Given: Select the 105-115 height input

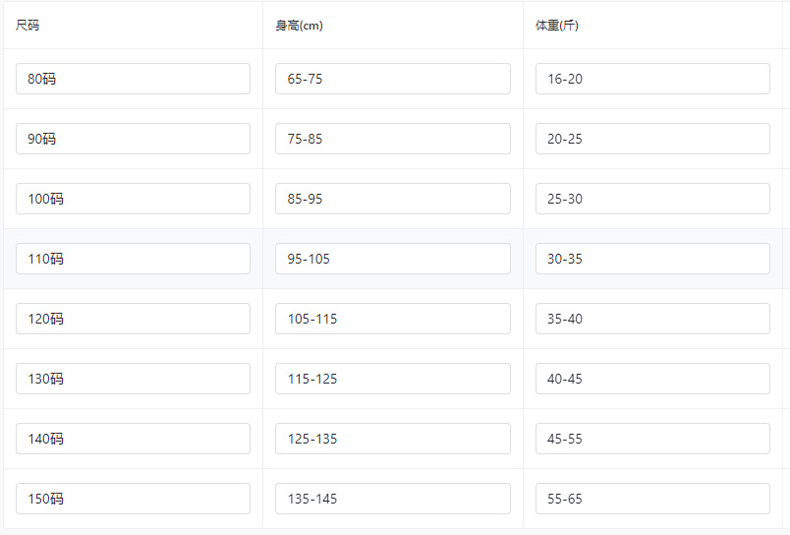Looking at the screenshot, I should [392, 319].
